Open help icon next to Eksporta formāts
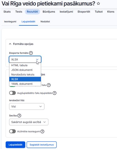This screenshot has height=149, width=117. click(31, 53)
